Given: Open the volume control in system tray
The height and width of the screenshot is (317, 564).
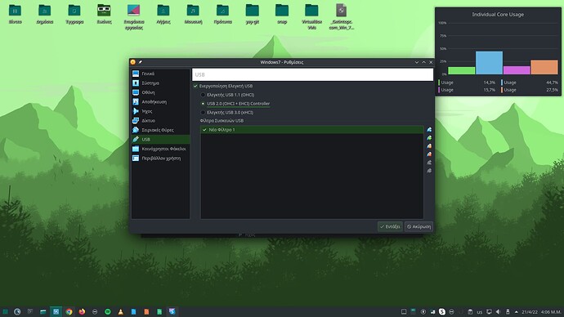Looking at the screenshot, I should click(x=498, y=312).
